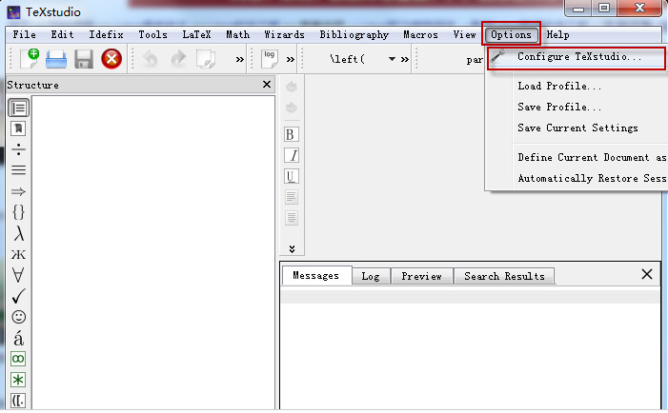Apply Italic formatting button

pyautogui.click(x=292, y=155)
